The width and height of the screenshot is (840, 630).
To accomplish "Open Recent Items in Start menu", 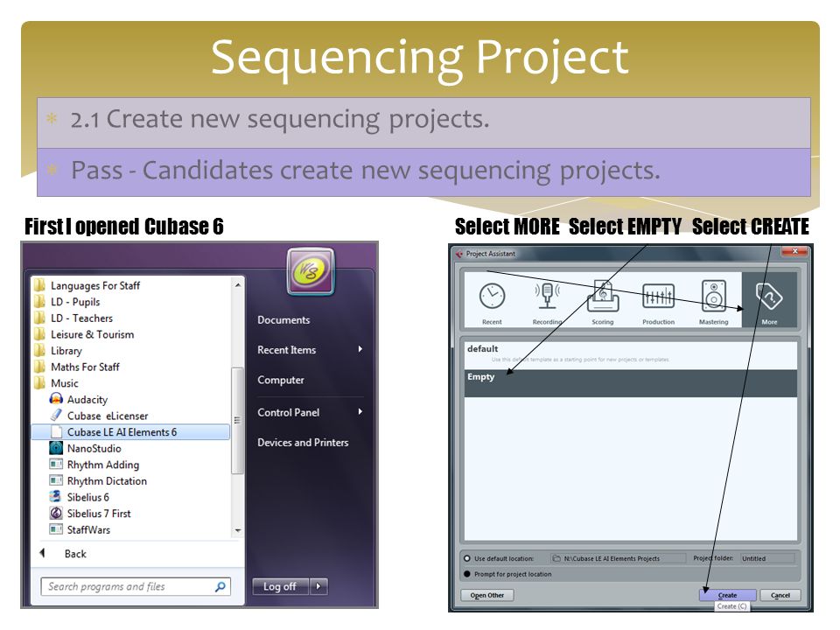I will 287,350.
